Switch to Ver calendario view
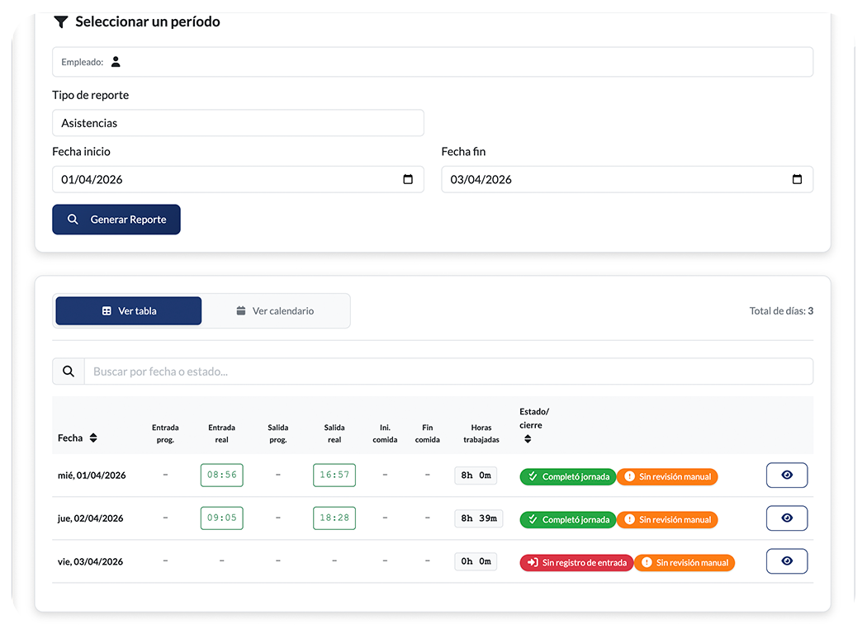The image size is (867, 634). pos(275,311)
